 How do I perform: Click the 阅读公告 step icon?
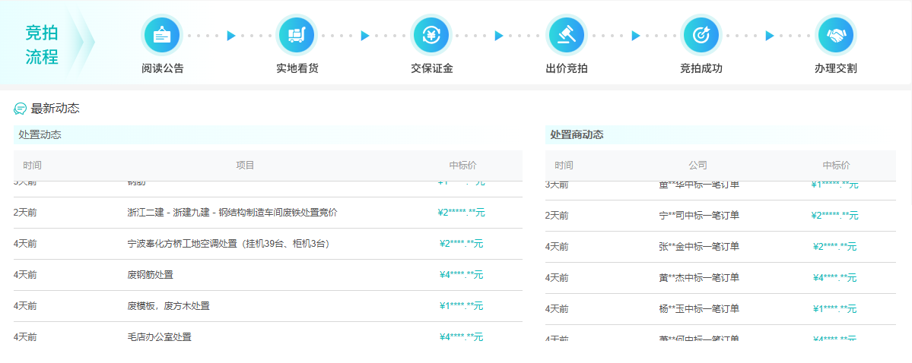coord(162,35)
